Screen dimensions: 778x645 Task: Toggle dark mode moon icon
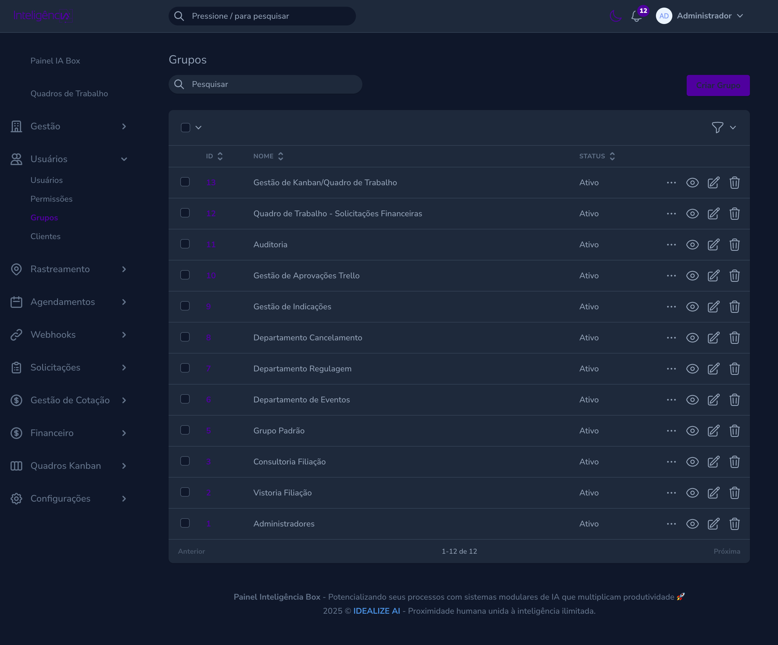click(615, 16)
